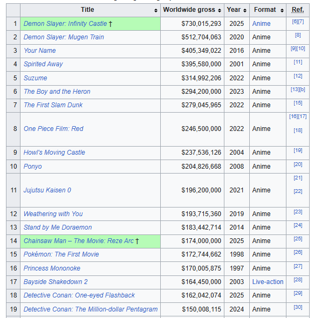The height and width of the screenshot is (318, 335).
Task: Open Detective Conan: One-eyed Flashback link
Action: point(79,295)
